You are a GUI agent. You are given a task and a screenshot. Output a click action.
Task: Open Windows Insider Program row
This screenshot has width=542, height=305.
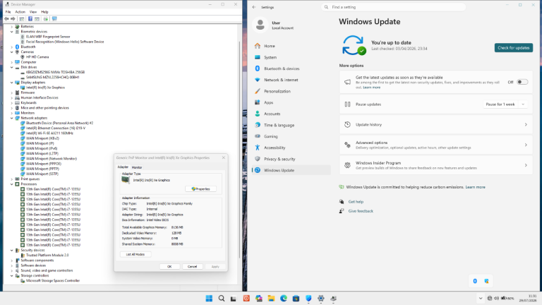(436, 165)
